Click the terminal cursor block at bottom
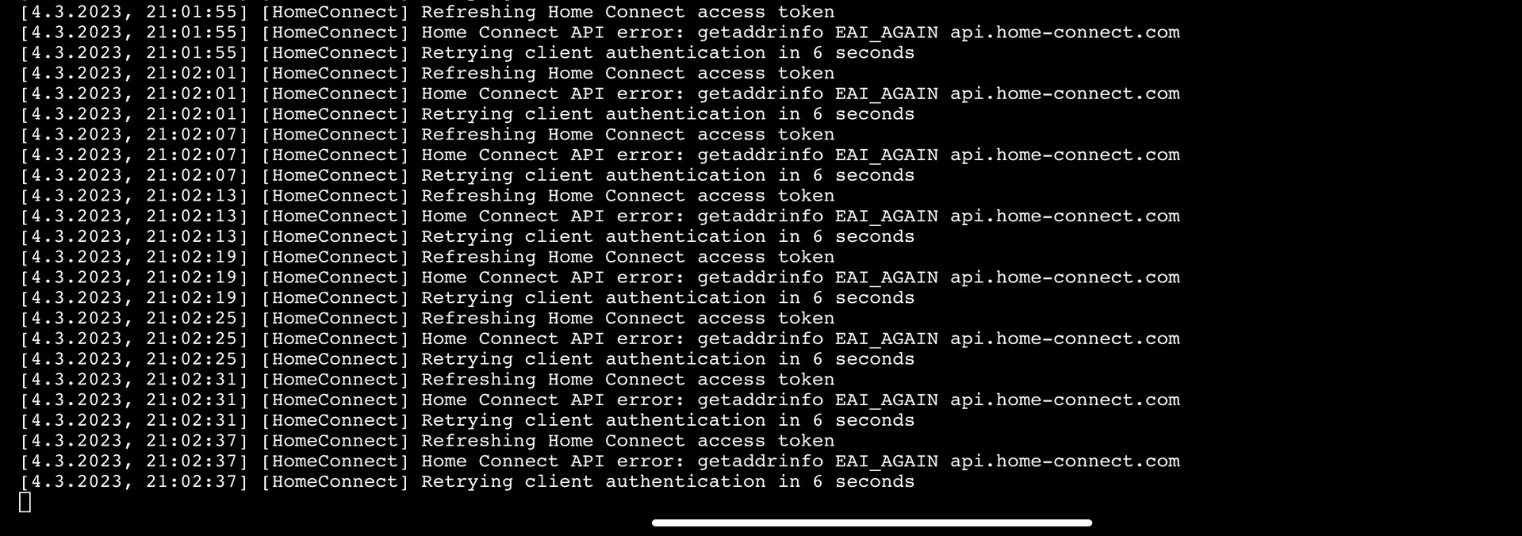Viewport: 1522px width, 536px height. click(x=25, y=502)
